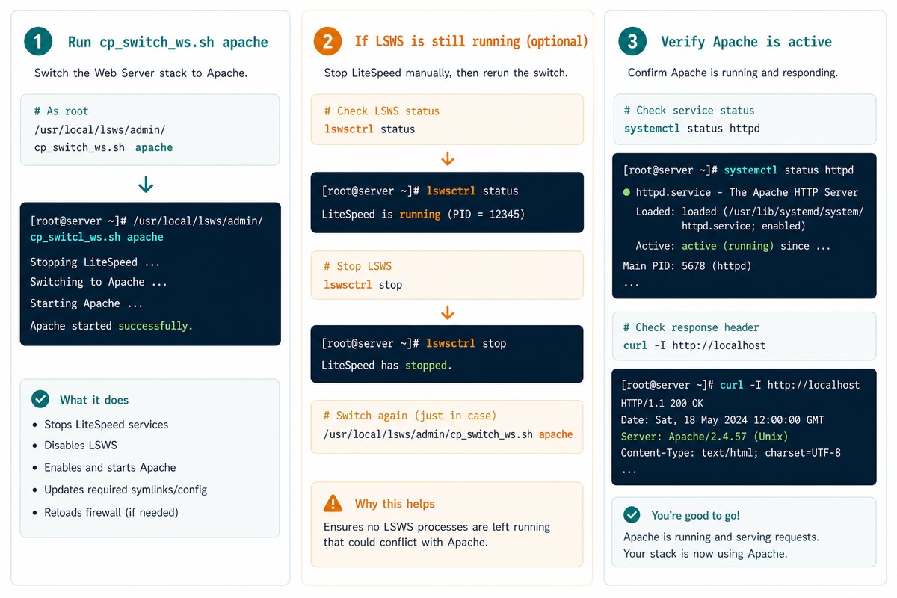
Task: Click the # Check LSWS status comment
Action: coord(381,111)
